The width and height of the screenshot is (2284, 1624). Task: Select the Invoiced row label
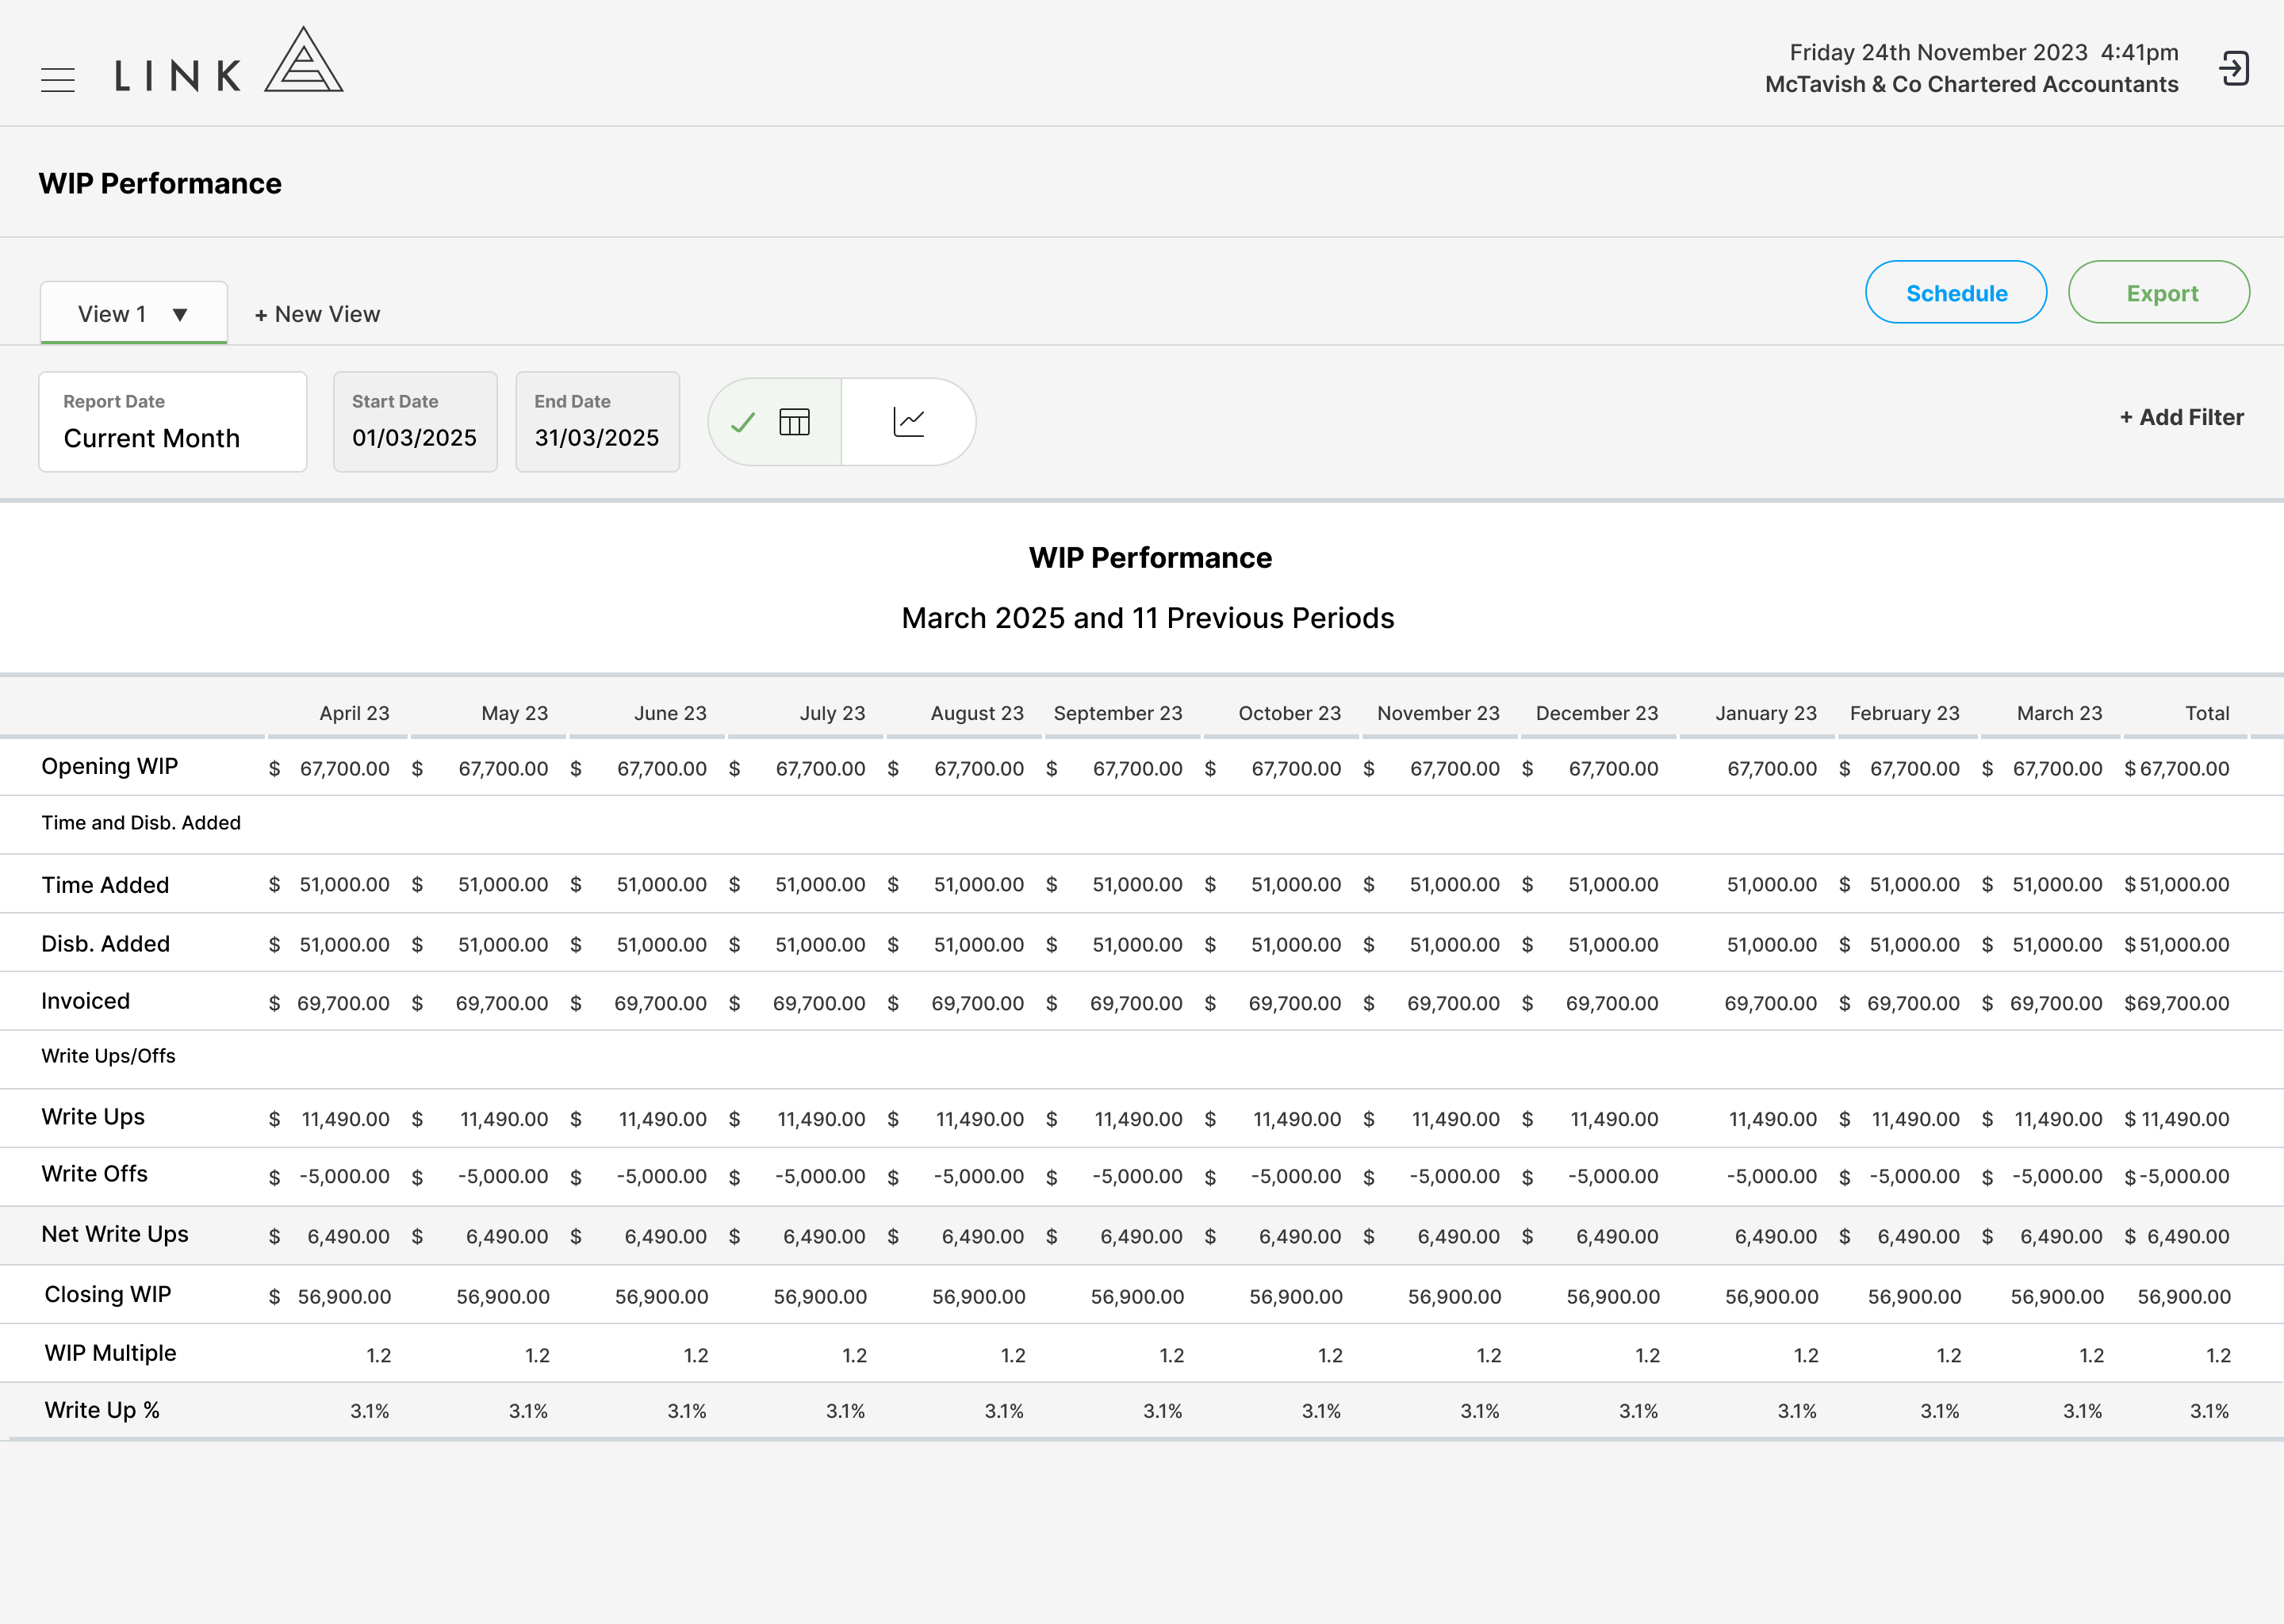[85, 1002]
